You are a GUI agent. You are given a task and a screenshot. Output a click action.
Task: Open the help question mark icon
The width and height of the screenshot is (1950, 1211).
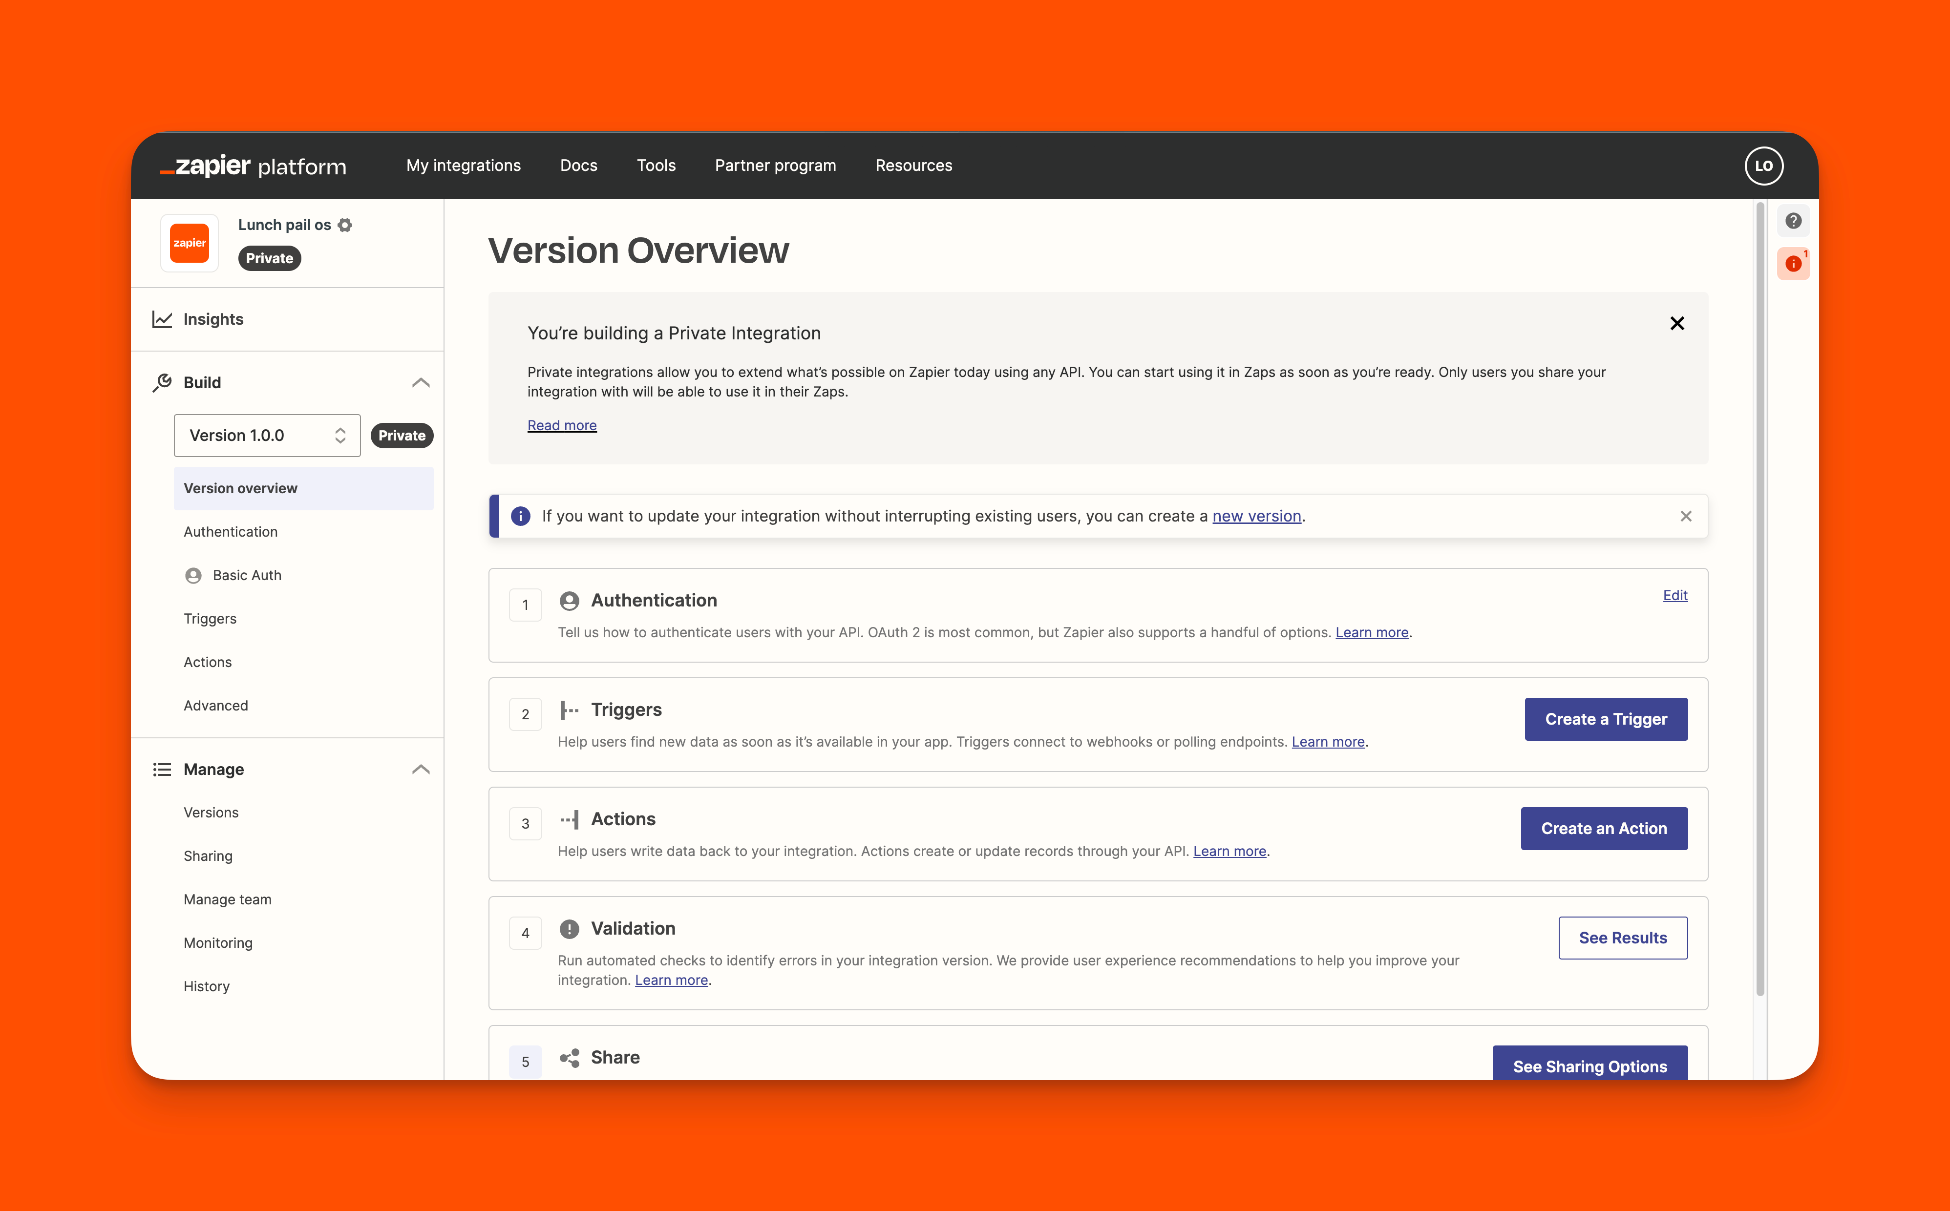click(x=1793, y=221)
